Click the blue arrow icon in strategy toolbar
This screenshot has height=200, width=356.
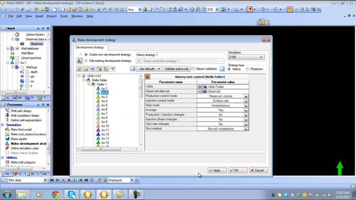(92, 69)
